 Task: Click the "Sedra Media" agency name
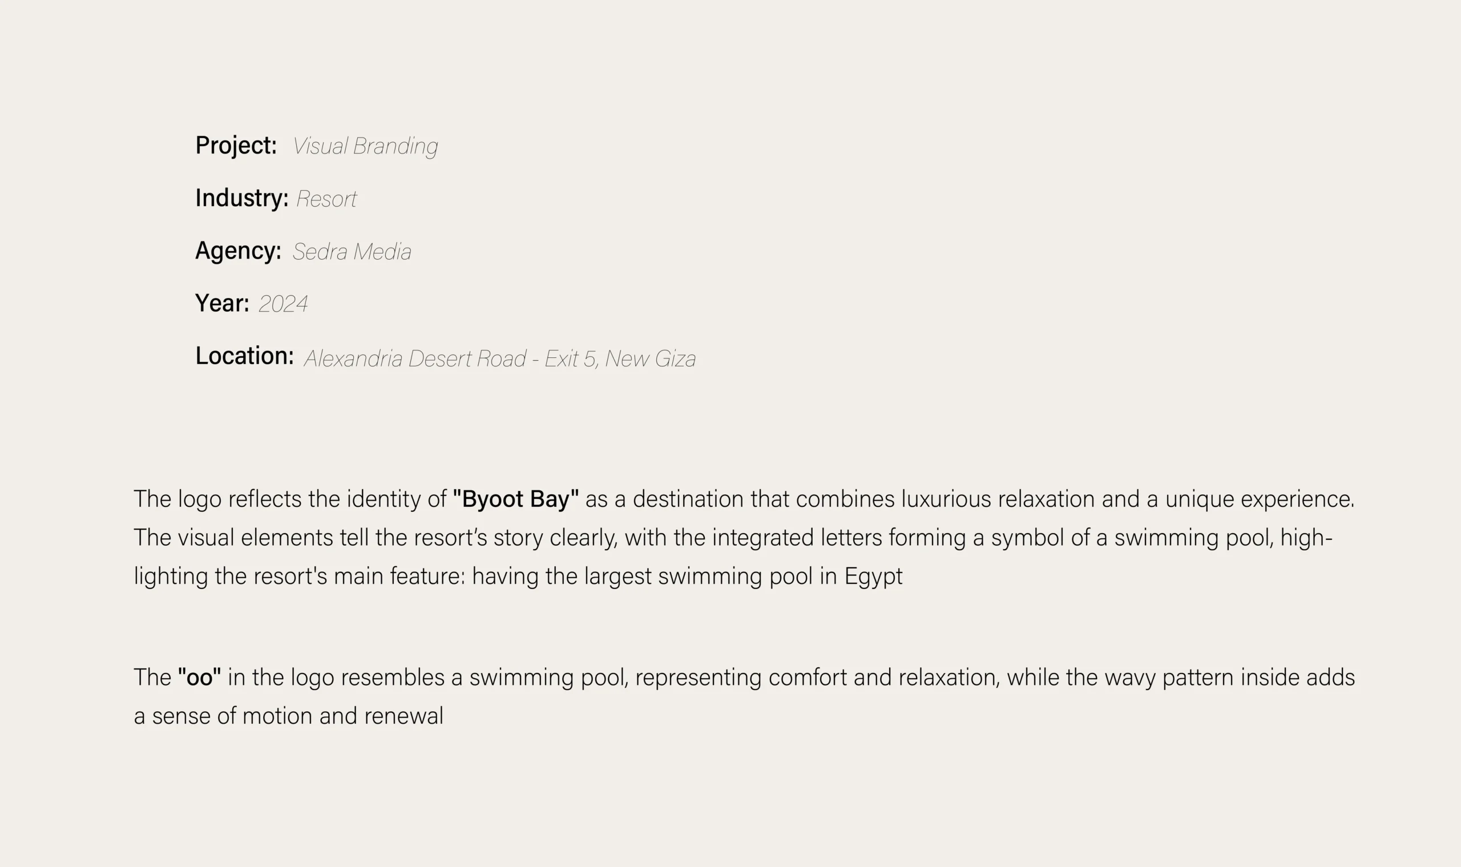tap(352, 252)
